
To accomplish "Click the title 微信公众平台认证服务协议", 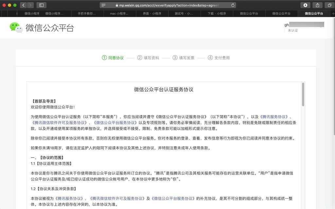I will click(164, 89).
